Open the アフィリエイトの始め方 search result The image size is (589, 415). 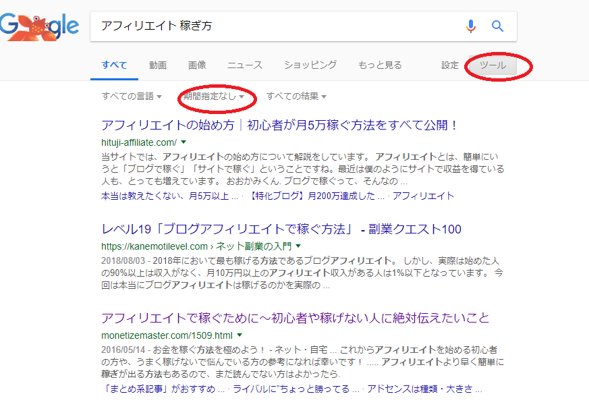279,126
